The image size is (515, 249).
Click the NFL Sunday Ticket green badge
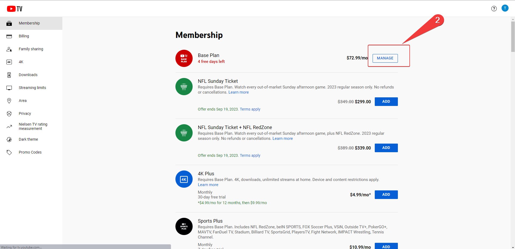point(184,87)
